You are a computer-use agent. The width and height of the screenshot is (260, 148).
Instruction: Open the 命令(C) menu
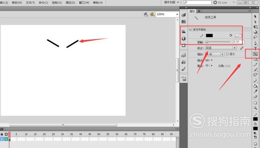[43, 3]
